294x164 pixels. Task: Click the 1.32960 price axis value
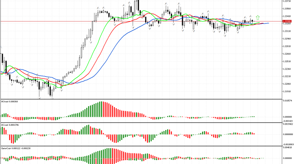tap(287, 39)
